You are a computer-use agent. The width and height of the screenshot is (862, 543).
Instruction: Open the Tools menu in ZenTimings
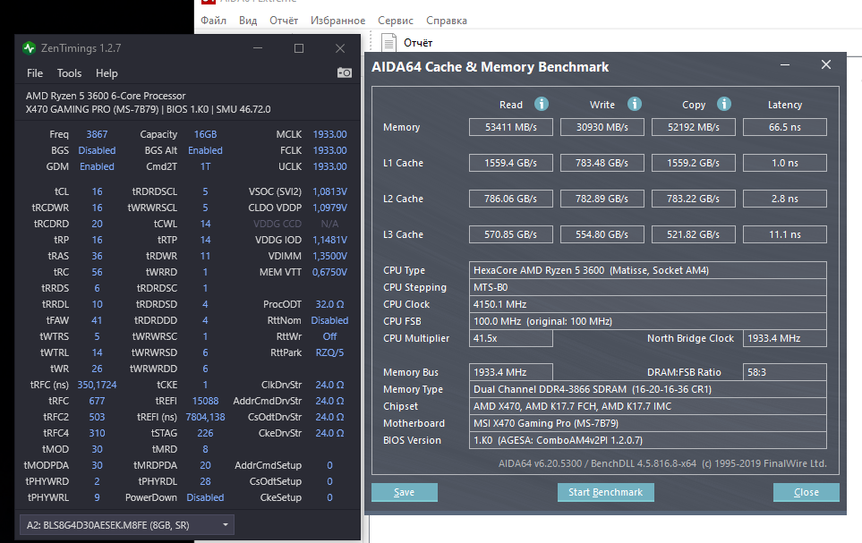(x=69, y=73)
